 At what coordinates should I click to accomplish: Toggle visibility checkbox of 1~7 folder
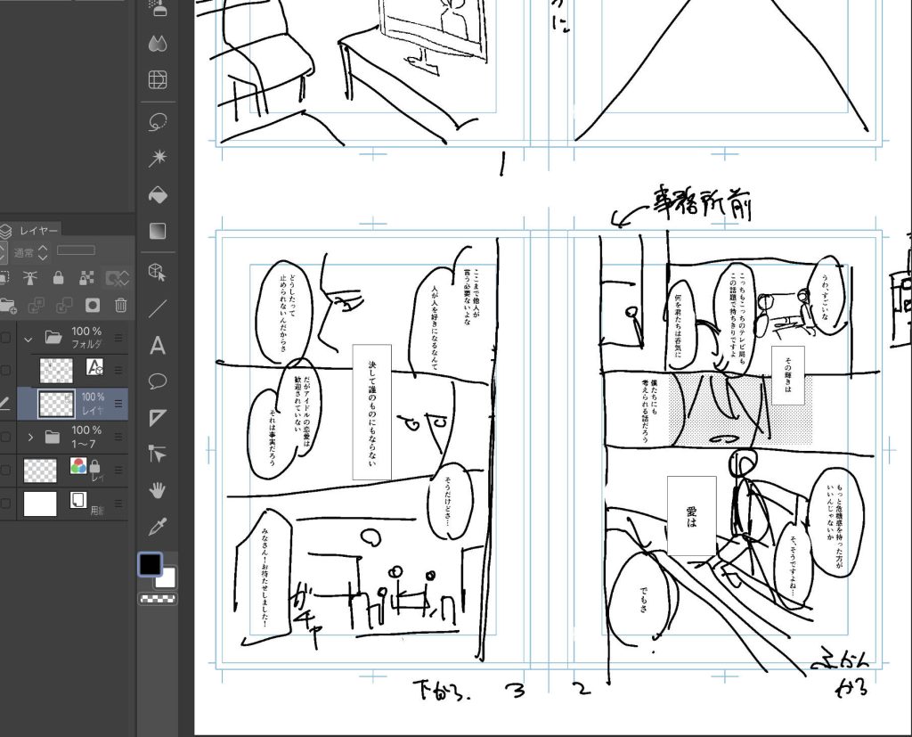pos(6,437)
